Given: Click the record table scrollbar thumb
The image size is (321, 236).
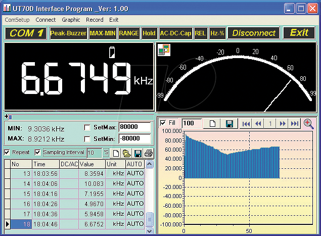Looking at the screenshot, I should [x=150, y=219].
